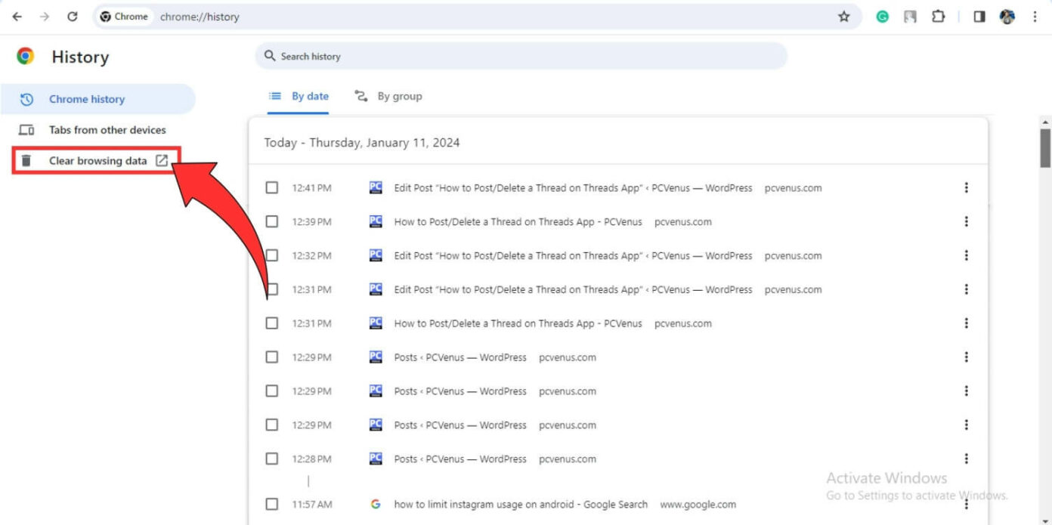Image resolution: width=1052 pixels, height=525 pixels.
Task: Open more actions for the 12:41 PM entry
Action: coord(966,188)
